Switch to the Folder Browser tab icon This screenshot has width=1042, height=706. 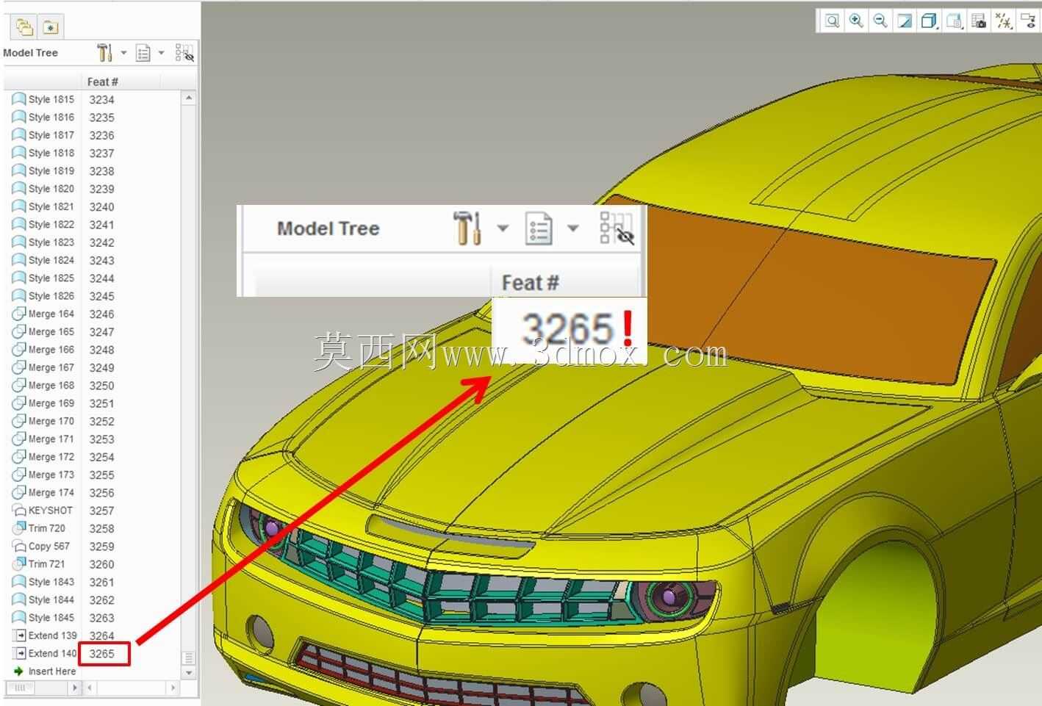24,27
